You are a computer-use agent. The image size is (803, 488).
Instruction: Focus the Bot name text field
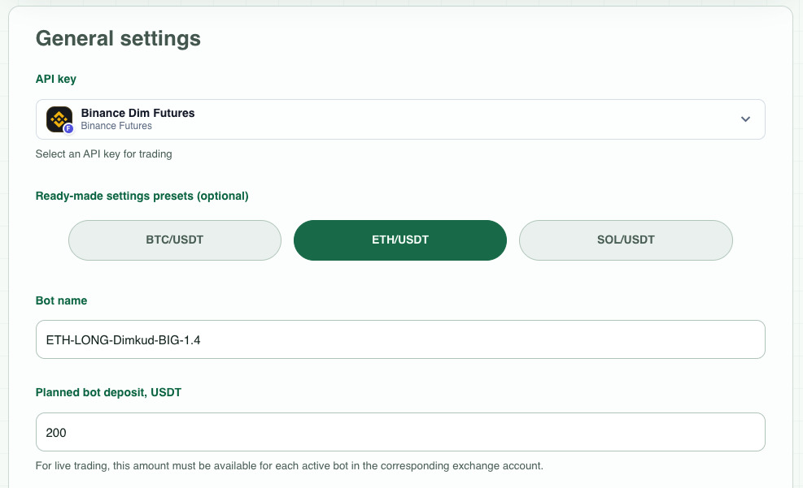pyautogui.click(x=400, y=339)
